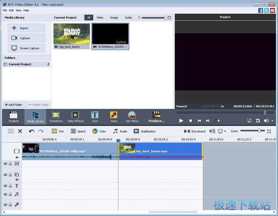
Task: Open the Video Effects panel
Action: [x=76, y=117]
